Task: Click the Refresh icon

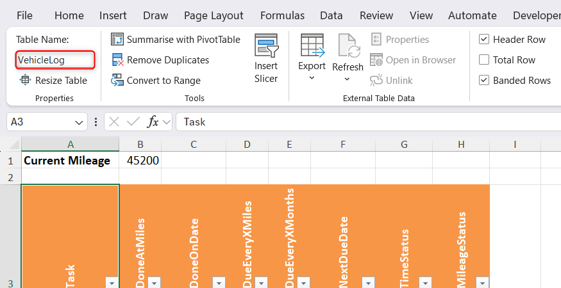Action: (349, 45)
